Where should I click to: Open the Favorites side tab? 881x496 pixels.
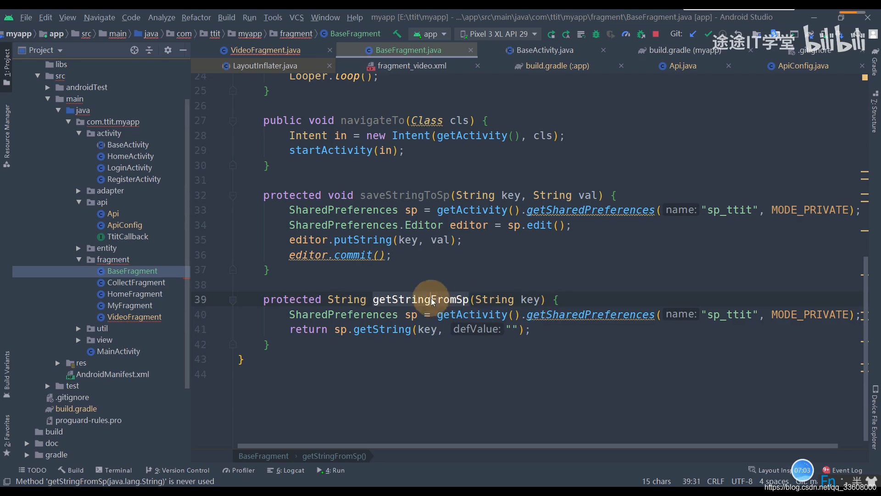pos(6,435)
